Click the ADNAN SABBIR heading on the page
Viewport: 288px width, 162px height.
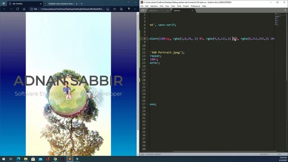click(68, 81)
